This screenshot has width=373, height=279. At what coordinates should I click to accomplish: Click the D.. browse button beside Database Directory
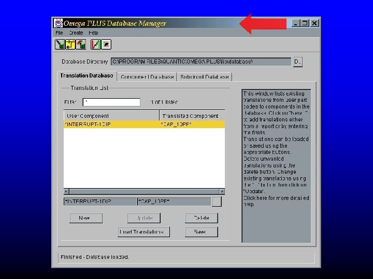tap(298, 62)
